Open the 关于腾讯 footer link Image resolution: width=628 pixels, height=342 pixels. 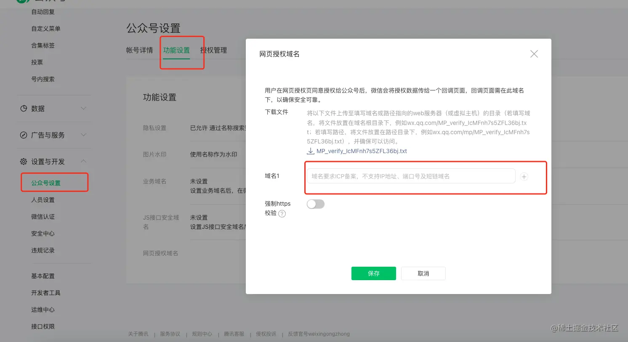pyautogui.click(x=138, y=334)
